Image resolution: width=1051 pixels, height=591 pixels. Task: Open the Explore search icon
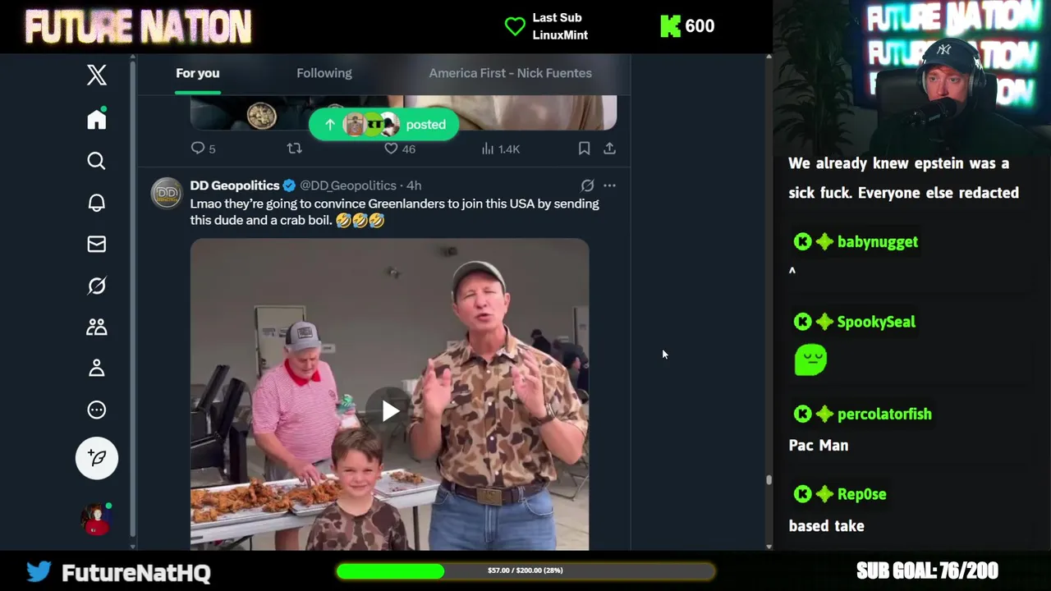(x=97, y=161)
